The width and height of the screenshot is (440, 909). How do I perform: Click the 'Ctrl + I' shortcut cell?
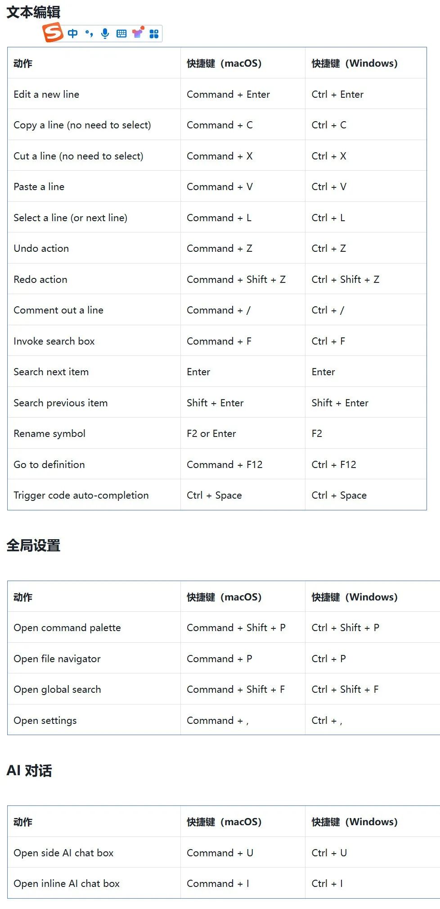click(x=327, y=884)
